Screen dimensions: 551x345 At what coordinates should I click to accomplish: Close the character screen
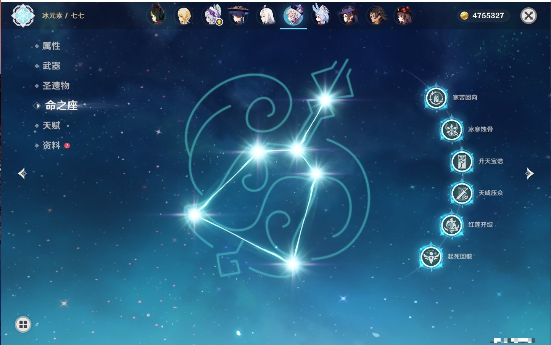[x=528, y=16]
